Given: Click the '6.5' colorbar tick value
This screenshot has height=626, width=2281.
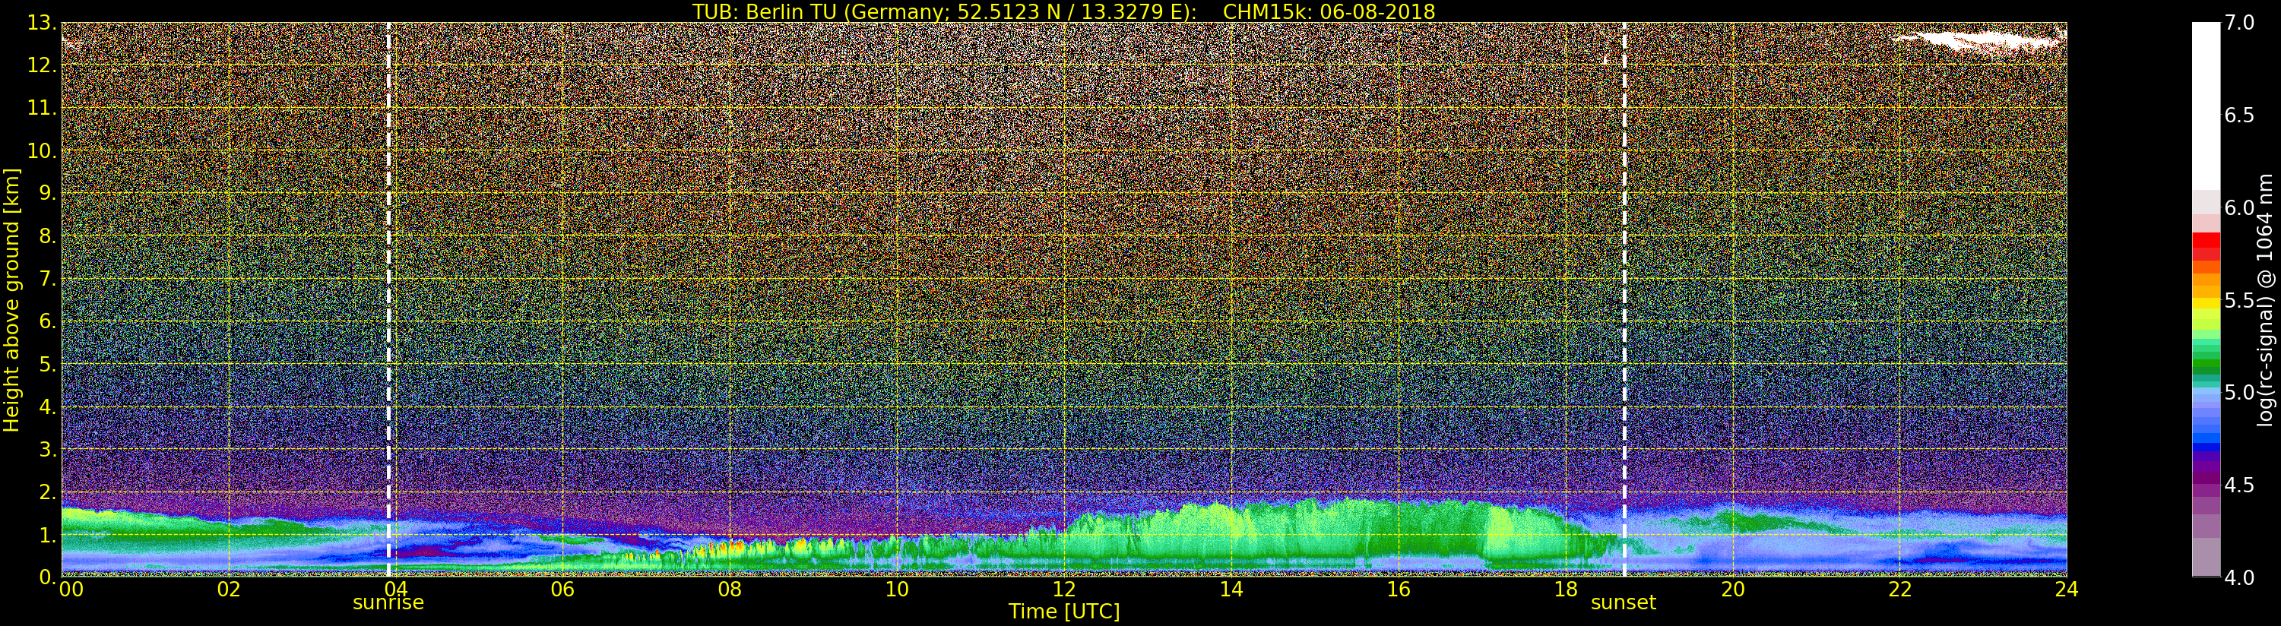Looking at the screenshot, I should (x=2240, y=115).
